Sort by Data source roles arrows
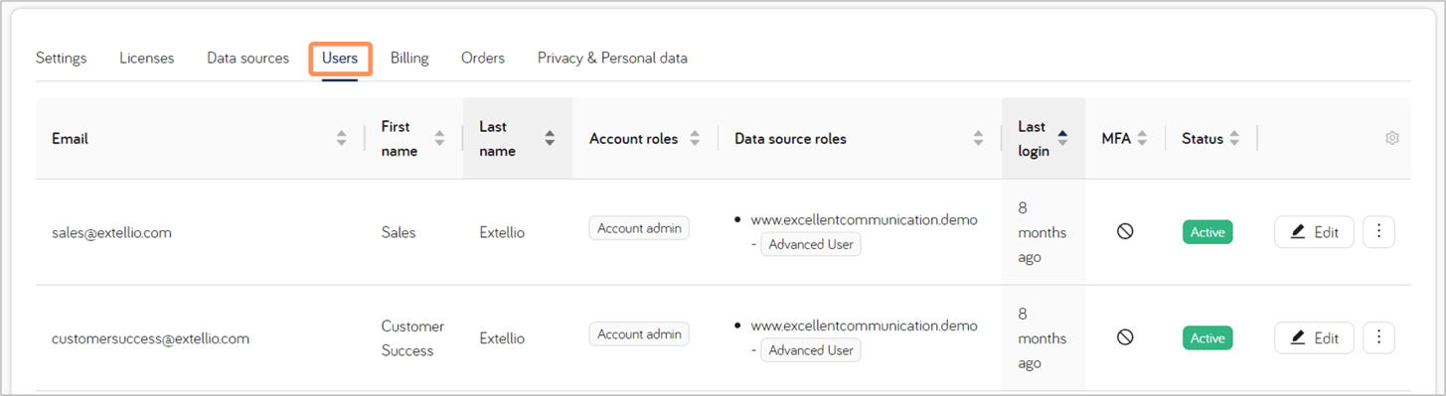 pos(979,139)
